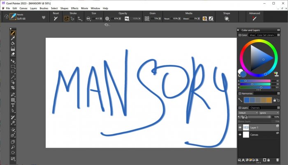Click the Layer 1 thumbnail
288x165 pixels.
(x=246, y=127)
